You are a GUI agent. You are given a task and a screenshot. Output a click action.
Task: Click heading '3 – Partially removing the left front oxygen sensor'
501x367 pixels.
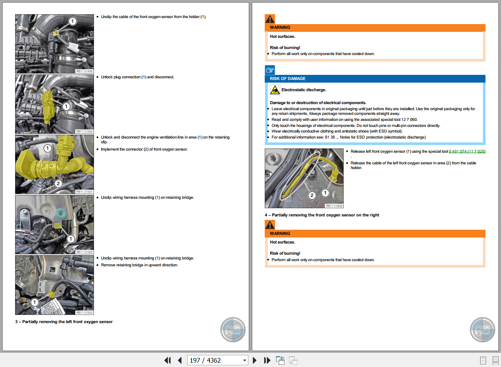pyautogui.click(x=64, y=322)
